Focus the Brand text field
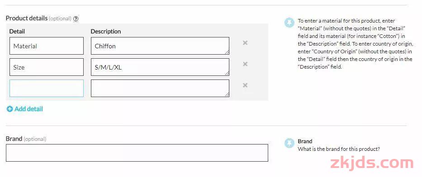 (x=137, y=153)
